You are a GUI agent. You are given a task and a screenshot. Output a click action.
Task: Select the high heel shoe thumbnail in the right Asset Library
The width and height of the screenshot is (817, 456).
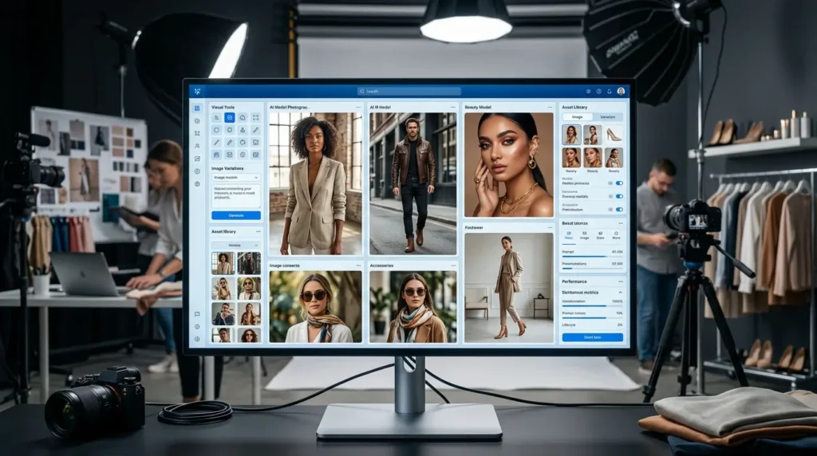point(614,135)
